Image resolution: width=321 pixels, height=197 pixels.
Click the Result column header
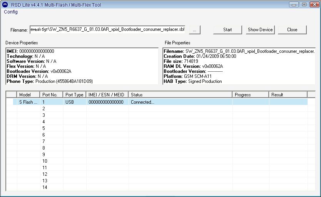[288, 95]
